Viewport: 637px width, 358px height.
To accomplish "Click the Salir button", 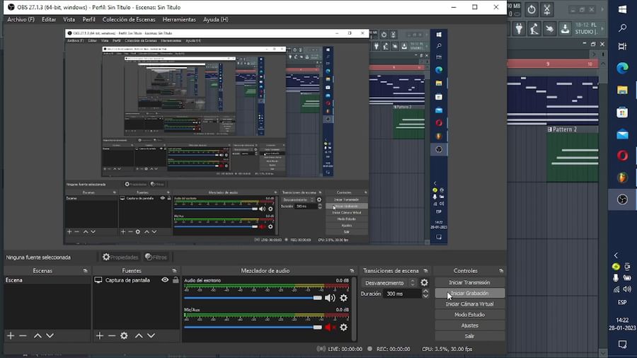I will 470,336.
